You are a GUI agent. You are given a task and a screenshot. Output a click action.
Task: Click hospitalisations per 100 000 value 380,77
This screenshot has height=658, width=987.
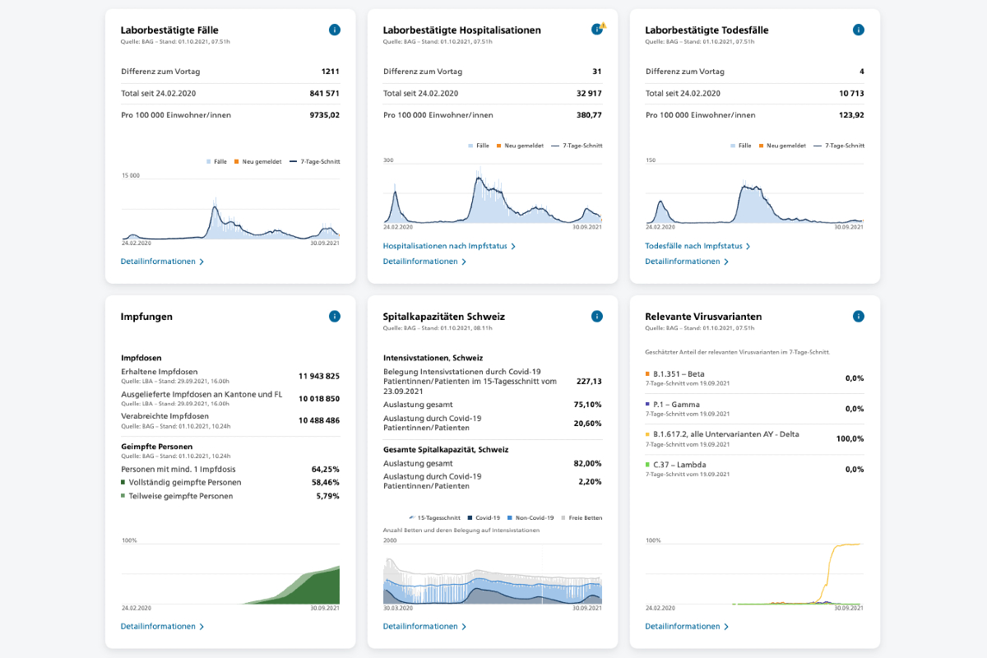coord(589,115)
